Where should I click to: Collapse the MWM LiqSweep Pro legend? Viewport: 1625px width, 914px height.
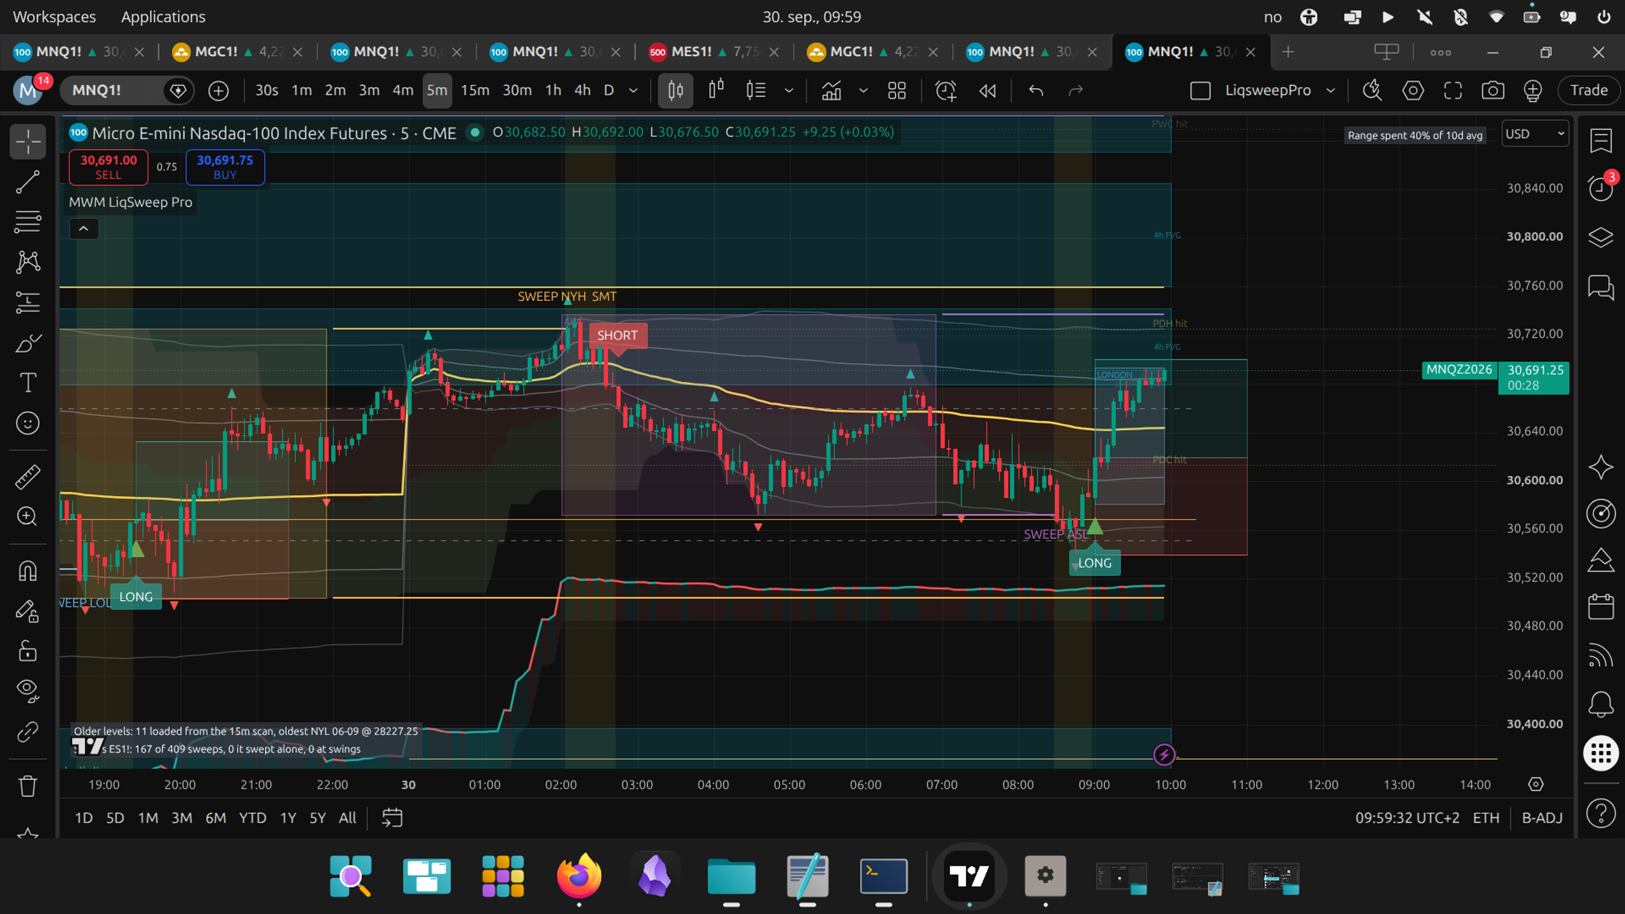click(x=83, y=229)
